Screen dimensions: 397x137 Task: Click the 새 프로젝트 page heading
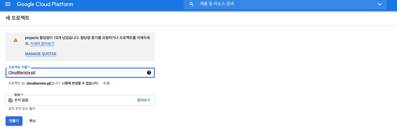tap(18, 18)
